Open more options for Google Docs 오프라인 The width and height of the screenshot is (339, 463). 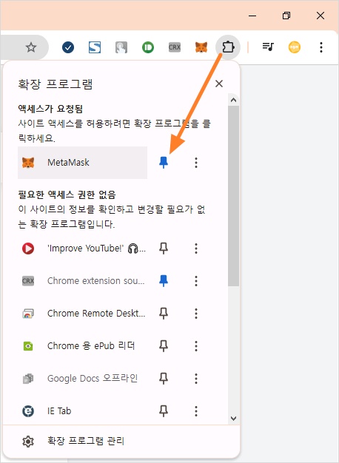point(196,378)
